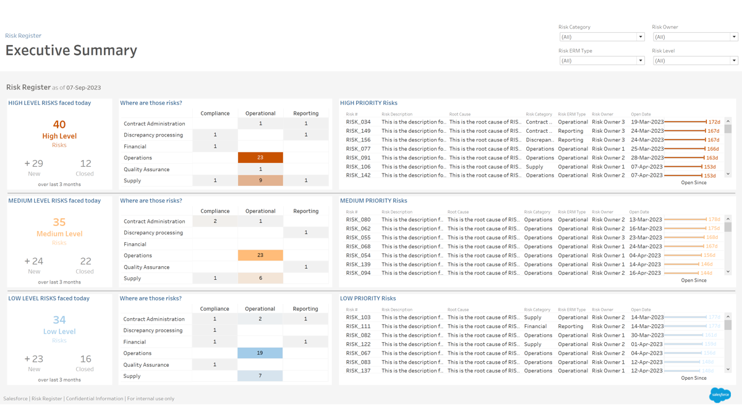Click the 172d bar for RISK_034
742x420 pixels.
(x=685, y=122)
